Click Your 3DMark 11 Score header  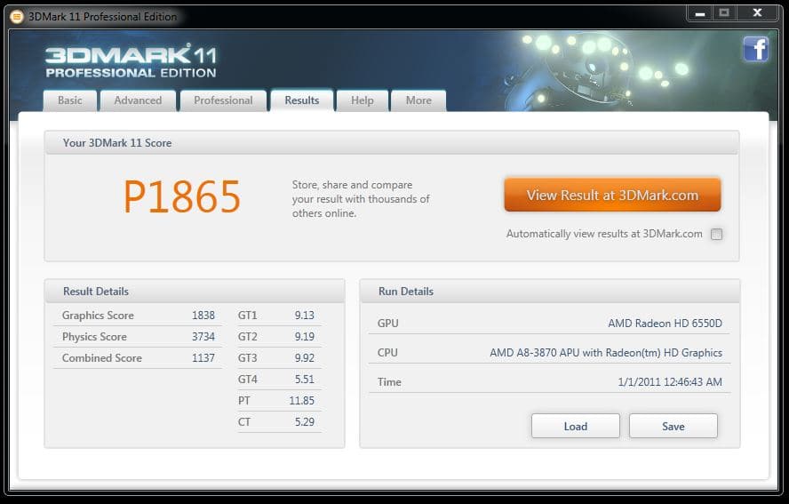392,143
